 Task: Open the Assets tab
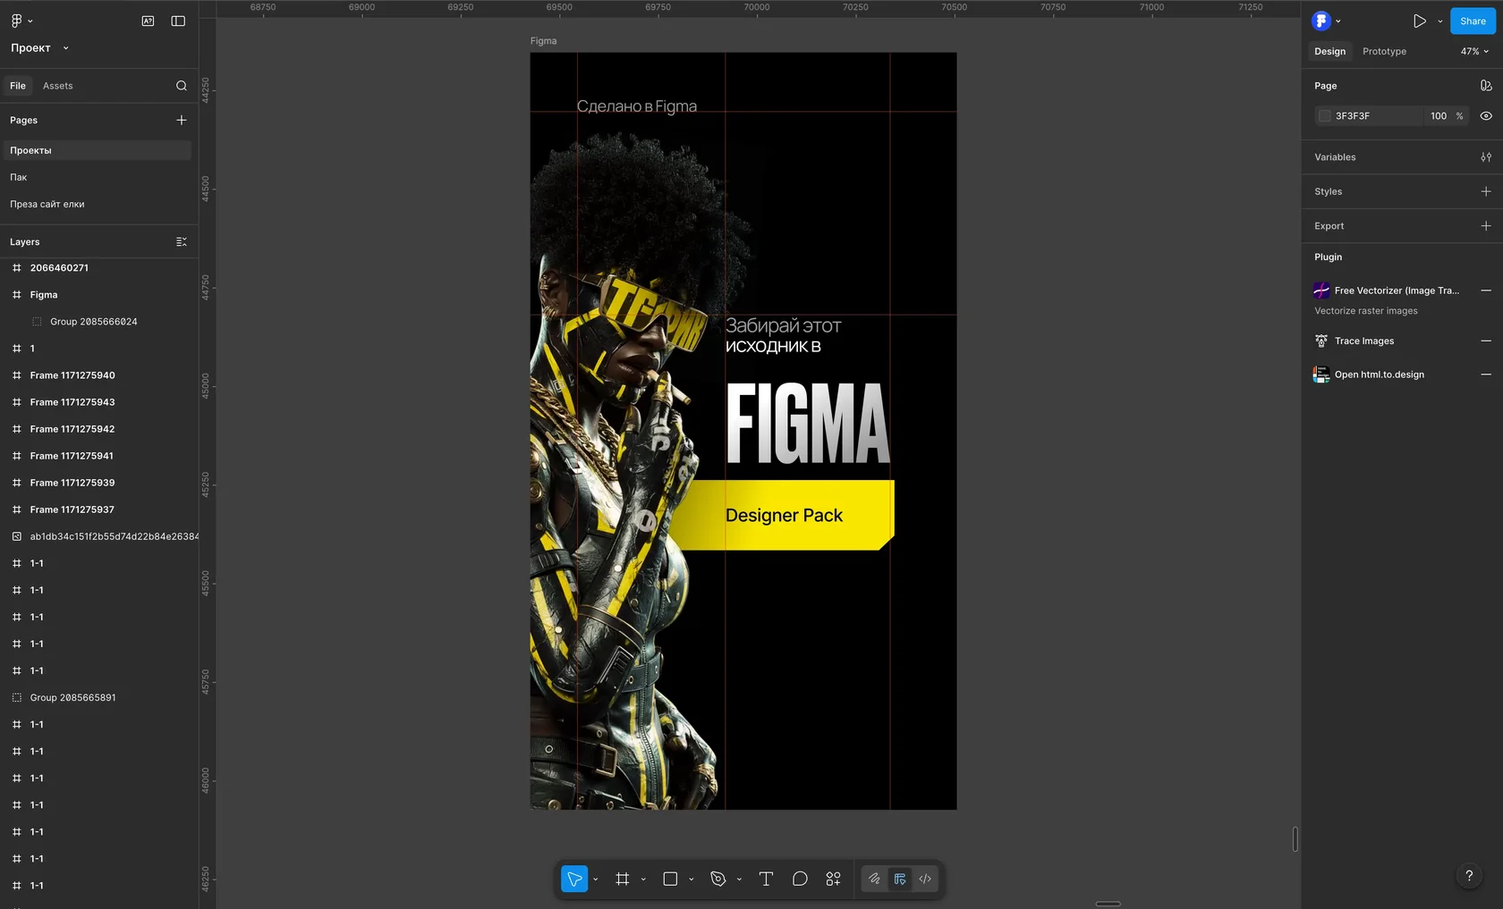[57, 86]
